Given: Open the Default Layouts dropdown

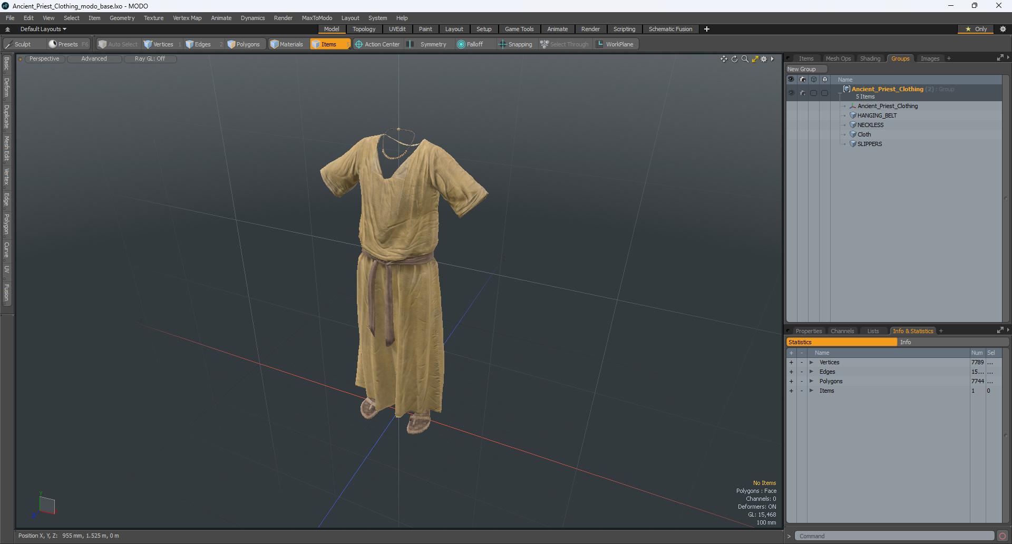Looking at the screenshot, I should (x=43, y=29).
